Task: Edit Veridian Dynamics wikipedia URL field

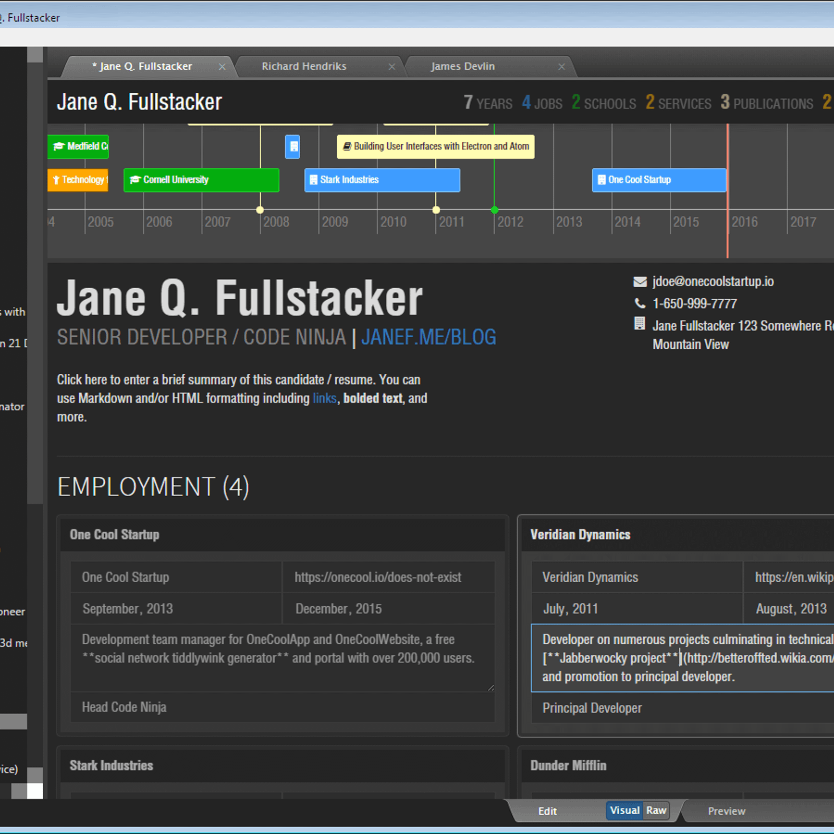Action: [789, 578]
